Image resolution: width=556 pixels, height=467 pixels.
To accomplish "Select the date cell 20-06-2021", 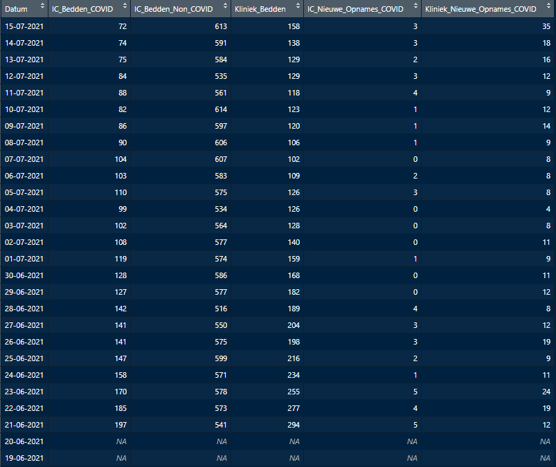I will (x=24, y=441).
